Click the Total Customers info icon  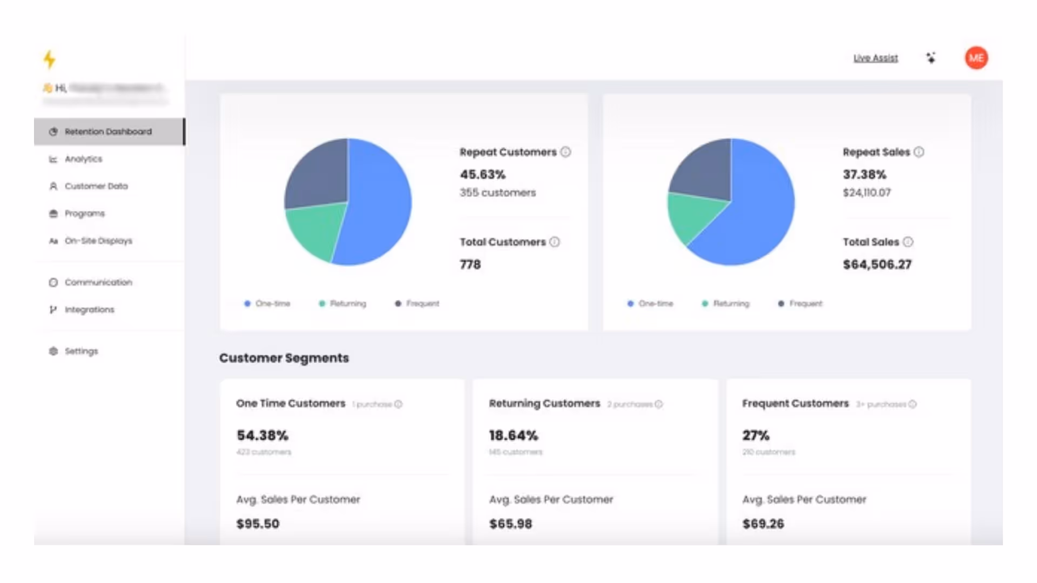click(x=555, y=242)
